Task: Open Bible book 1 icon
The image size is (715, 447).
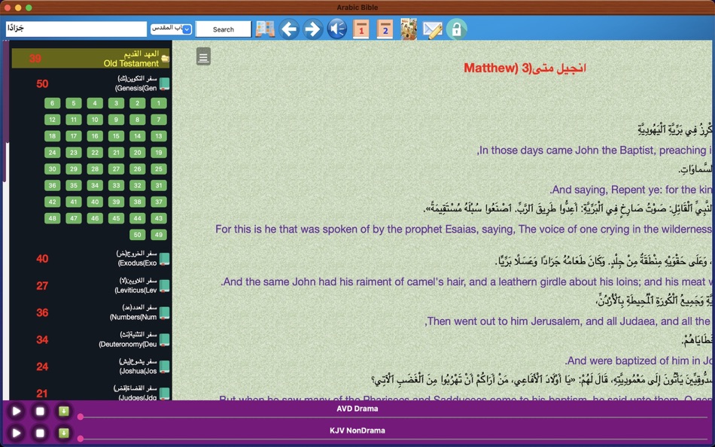Action: pos(362,29)
